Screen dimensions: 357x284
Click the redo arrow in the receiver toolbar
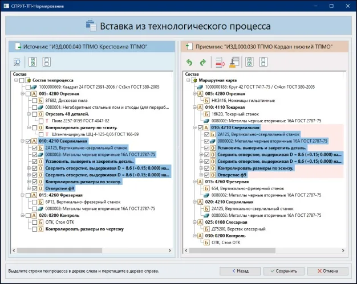(x=202, y=61)
